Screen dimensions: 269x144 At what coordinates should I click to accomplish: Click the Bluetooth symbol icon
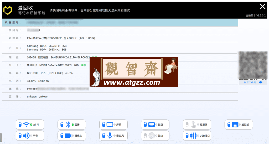click(x=68, y=125)
